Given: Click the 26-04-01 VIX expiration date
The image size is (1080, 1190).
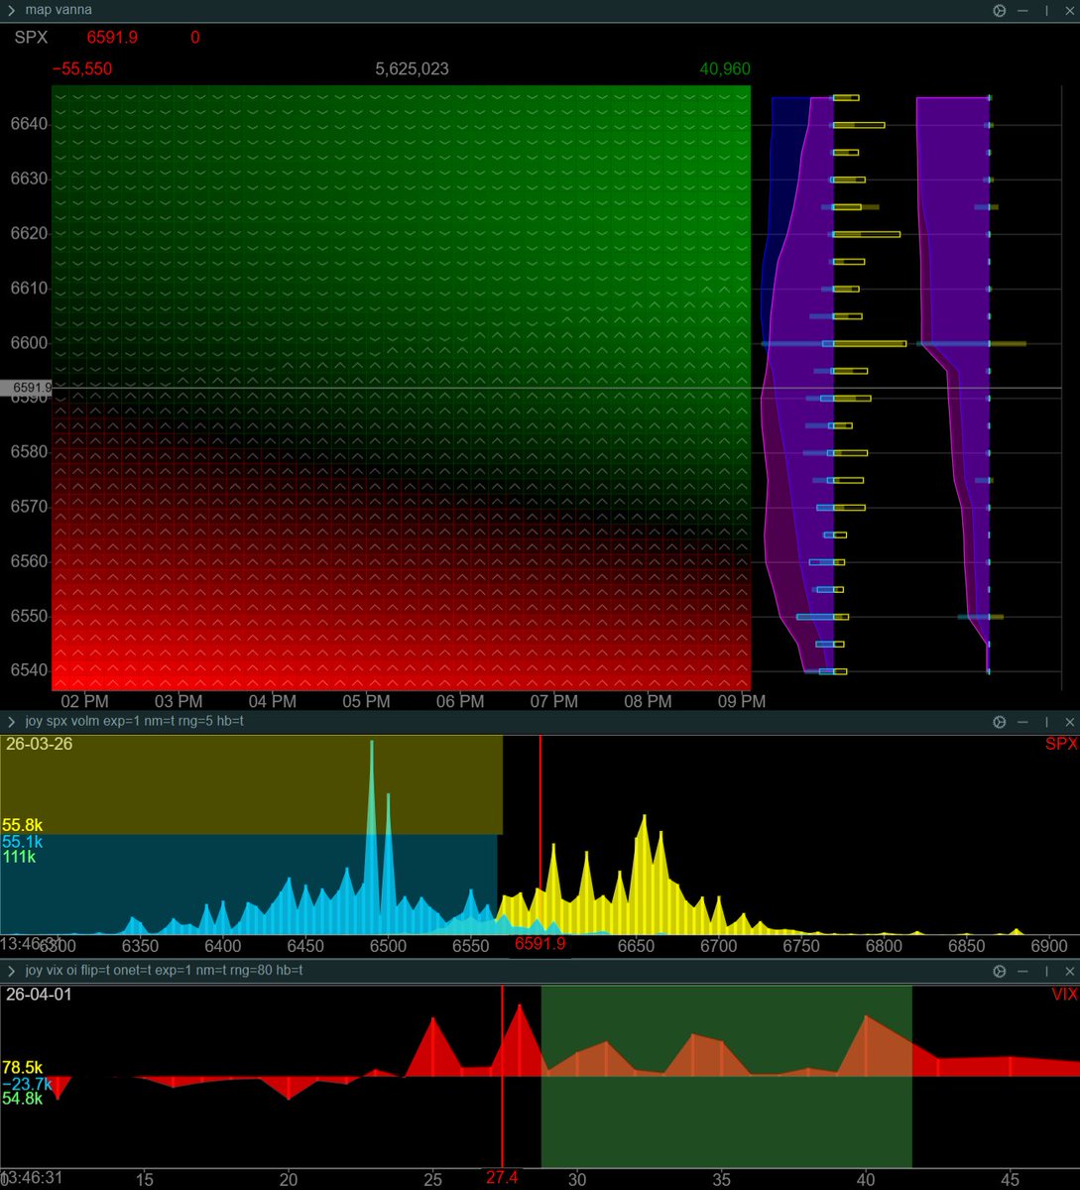Looking at the screenshot, I should (38, 994).
